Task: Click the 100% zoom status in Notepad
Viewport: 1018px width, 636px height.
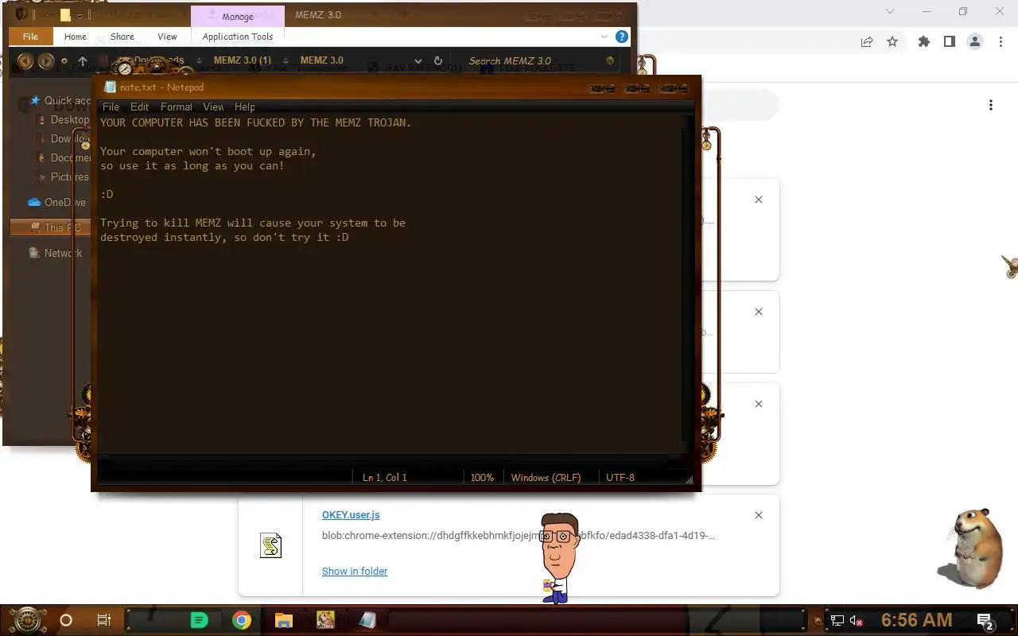Action: [482, 478]
